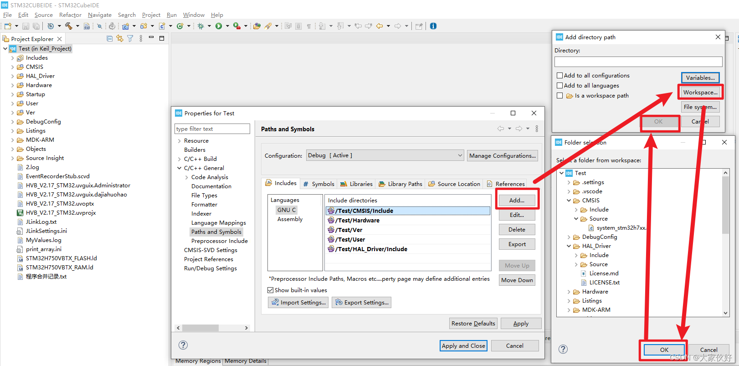
Task: Click the Search flashlight toolbar icon
Action: [268, 26]
